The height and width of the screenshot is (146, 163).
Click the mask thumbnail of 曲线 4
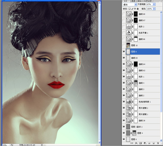pos(136,83)
